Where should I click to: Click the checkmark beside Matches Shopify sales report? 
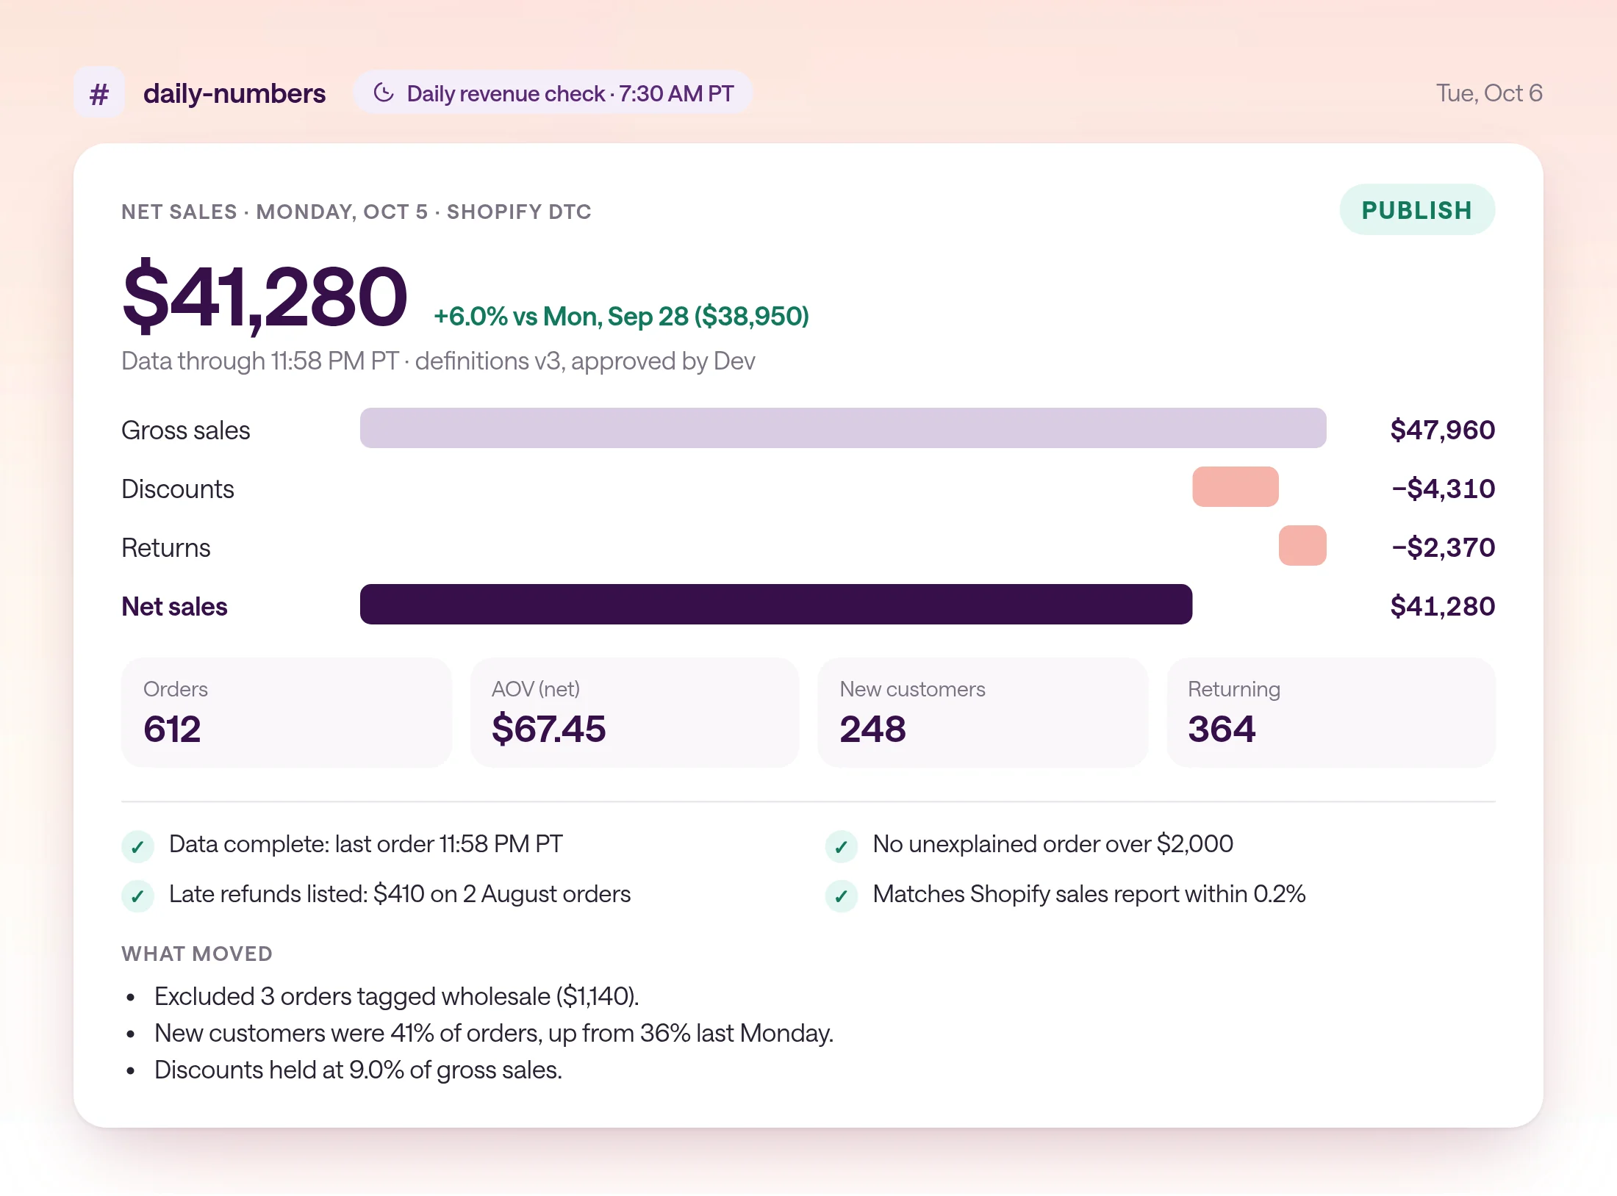[841, 896]
